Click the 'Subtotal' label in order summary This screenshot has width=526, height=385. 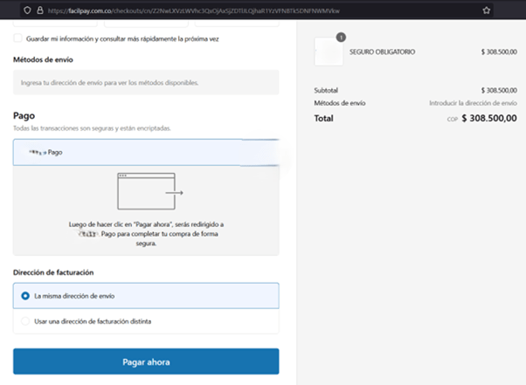pyautogui.click(x=325, y=90)
